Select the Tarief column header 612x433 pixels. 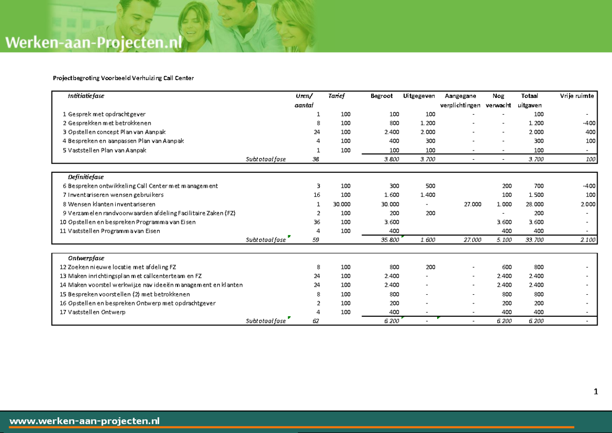click(x=338, y=95)
